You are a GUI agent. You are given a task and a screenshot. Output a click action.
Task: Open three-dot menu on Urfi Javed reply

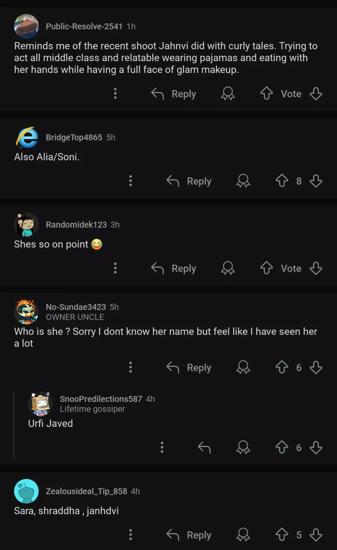[x=162, y=447]
